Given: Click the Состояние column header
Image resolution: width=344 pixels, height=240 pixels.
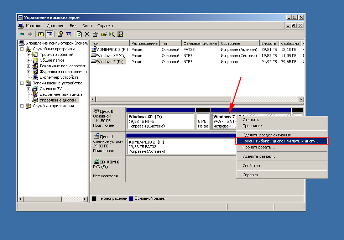Looking at the screenshot, I should click(239, 43).
